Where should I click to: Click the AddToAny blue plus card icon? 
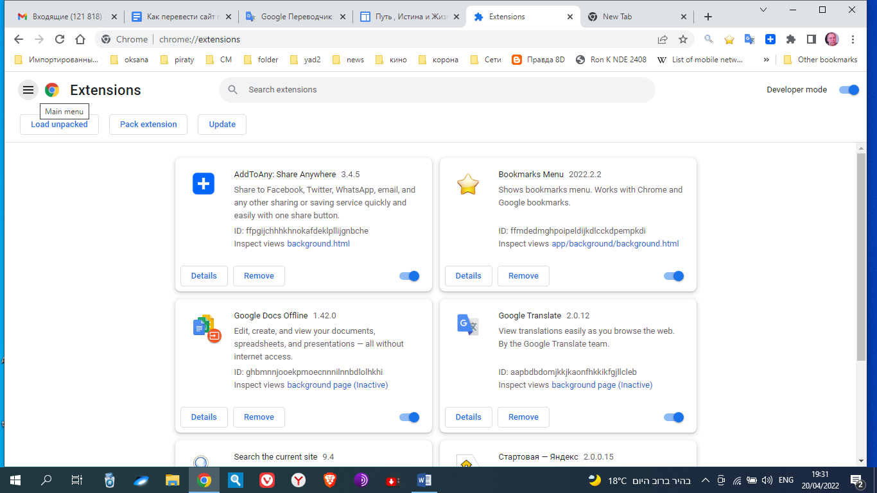click(204, 184)
